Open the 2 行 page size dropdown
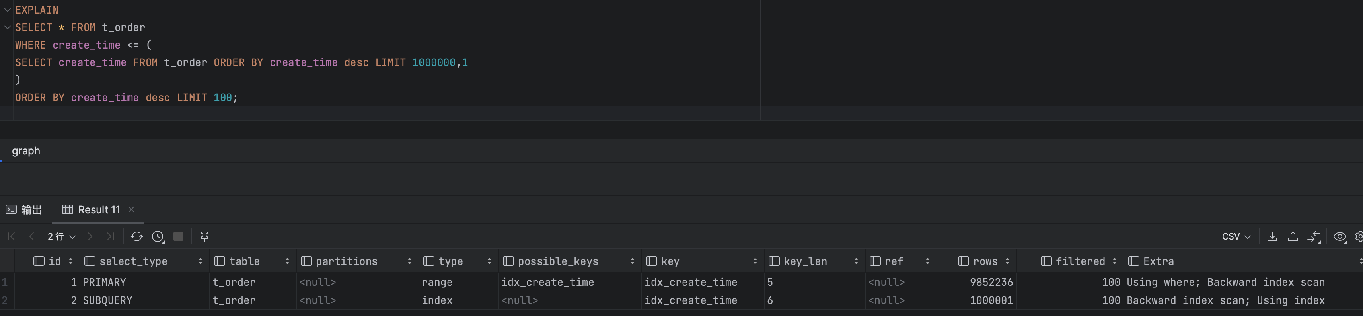This screenshot has height=316, width=1363. (61, 237)
